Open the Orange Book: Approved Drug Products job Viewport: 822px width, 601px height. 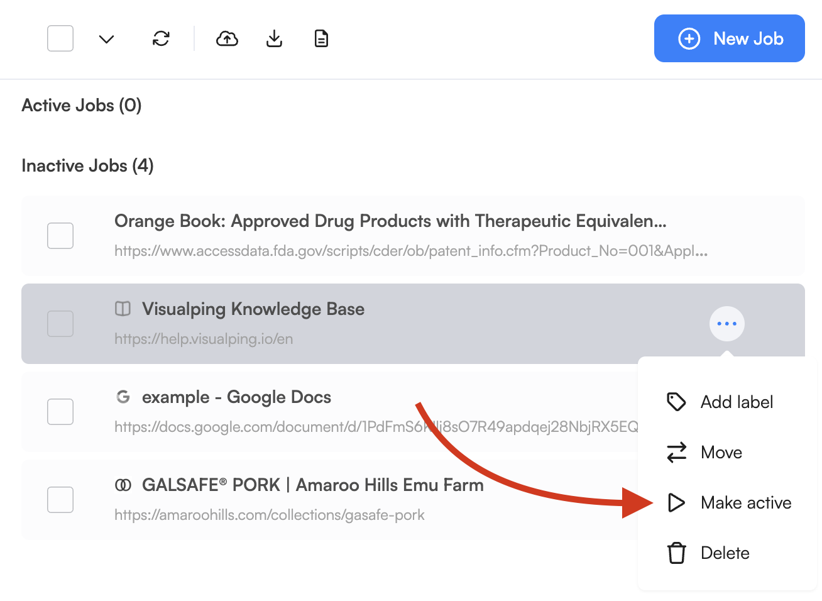390,221
